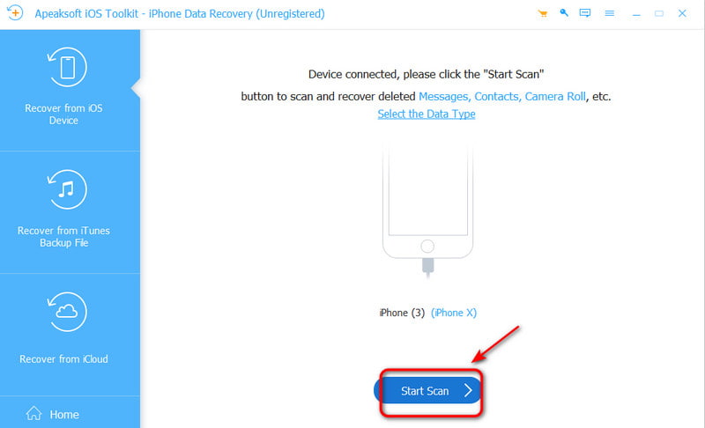
Task: Click the arrow chevron on Start Scan
Action: click(x=468, y=390)
